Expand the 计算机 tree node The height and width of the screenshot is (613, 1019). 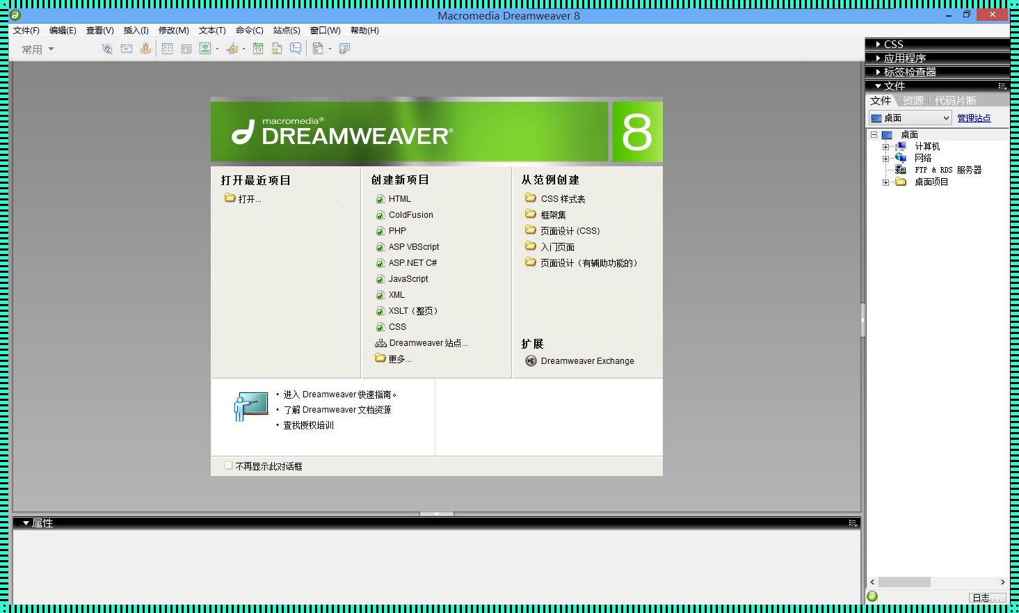885,147
